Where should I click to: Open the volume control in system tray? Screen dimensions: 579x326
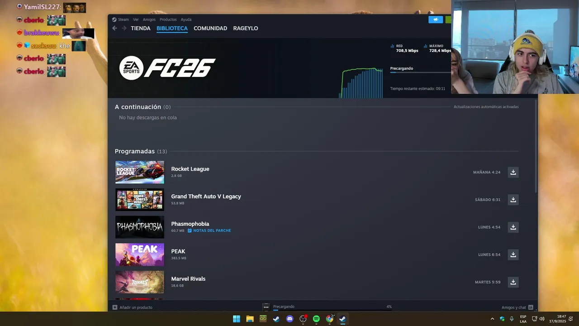[x=542, y=319]
